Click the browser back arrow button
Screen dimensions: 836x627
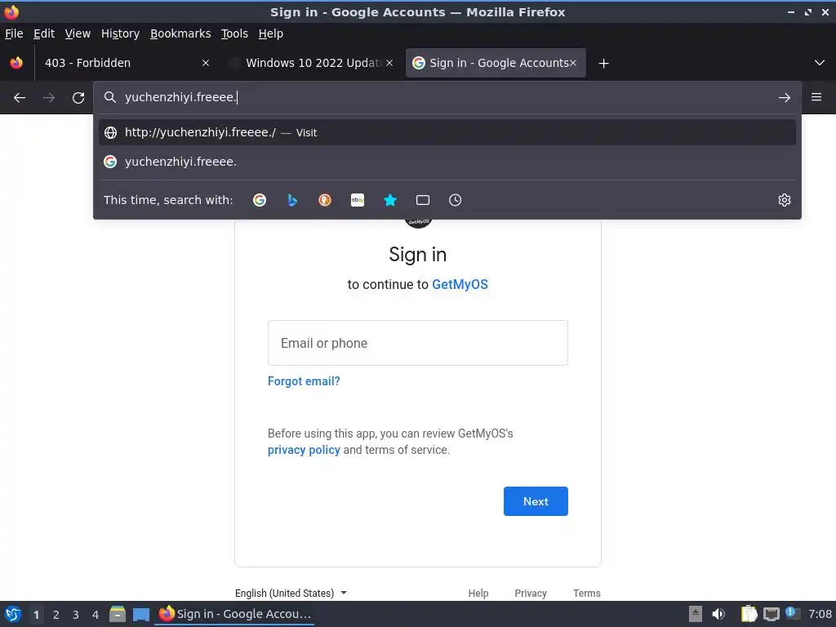tap(20, 98)
